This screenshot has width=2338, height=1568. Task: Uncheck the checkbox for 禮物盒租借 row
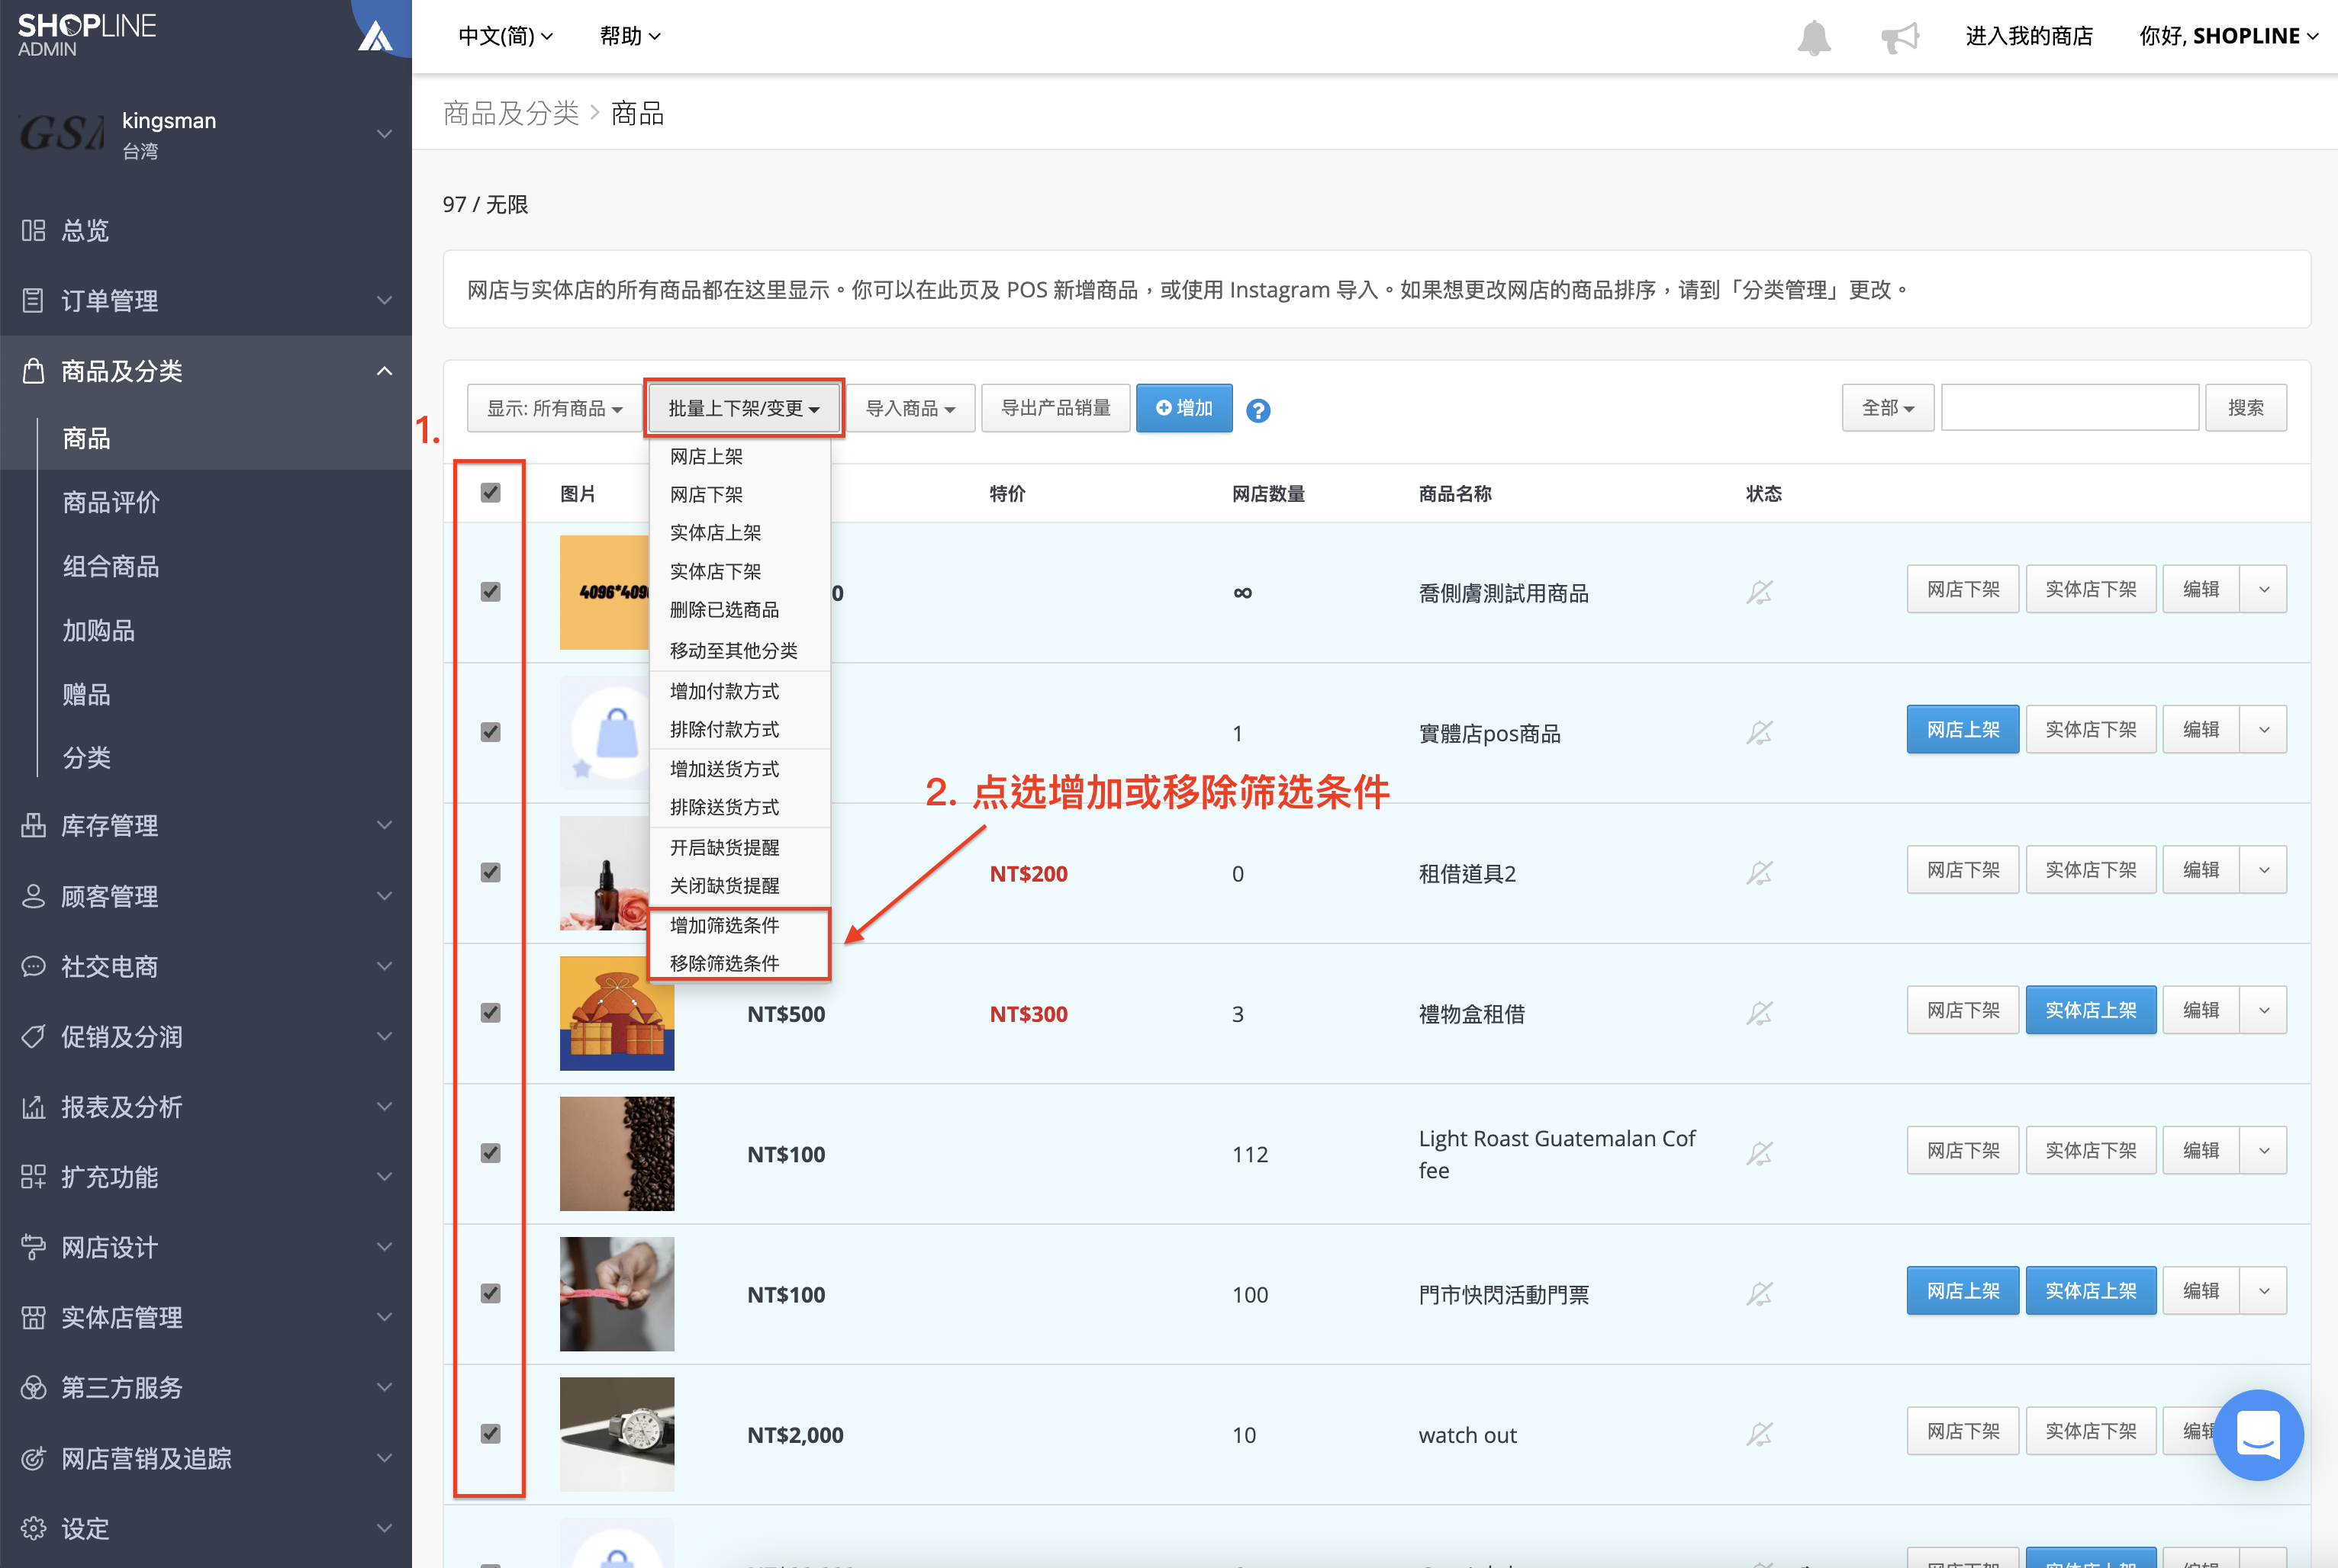[x=490, y=1013]
